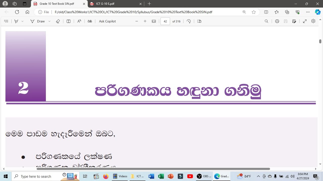The width and height of the screenshot is (323, 181).
Task: Expand the highlight color options arrow
Action: [22, 21]
